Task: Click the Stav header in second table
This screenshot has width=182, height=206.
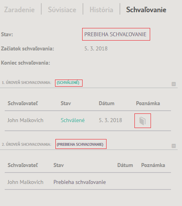Action: tap(59, 165)
